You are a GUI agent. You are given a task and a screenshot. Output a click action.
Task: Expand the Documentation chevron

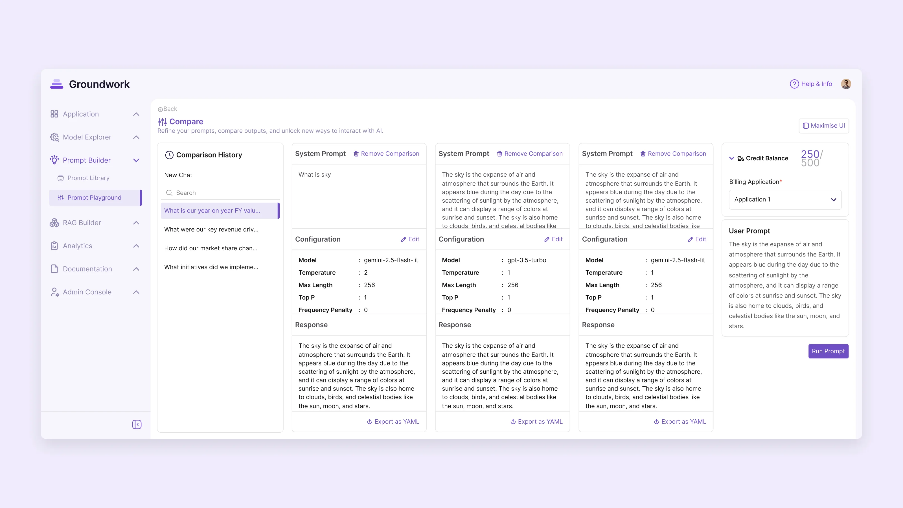(x=136, y=269)
